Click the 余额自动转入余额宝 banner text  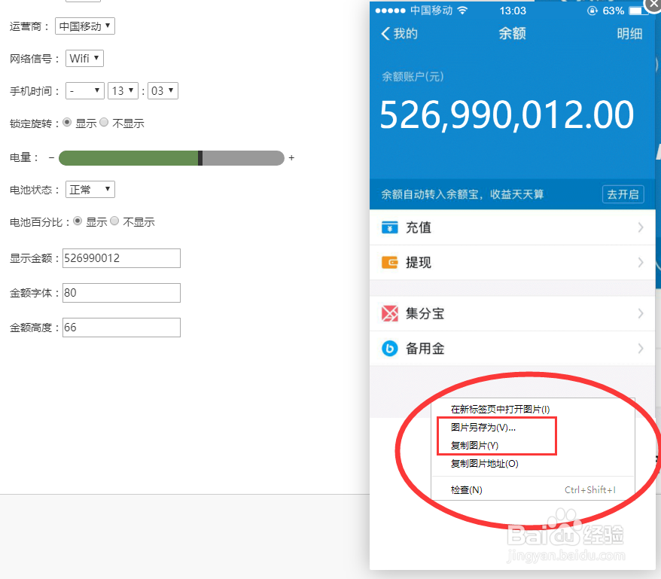(462, 194)
